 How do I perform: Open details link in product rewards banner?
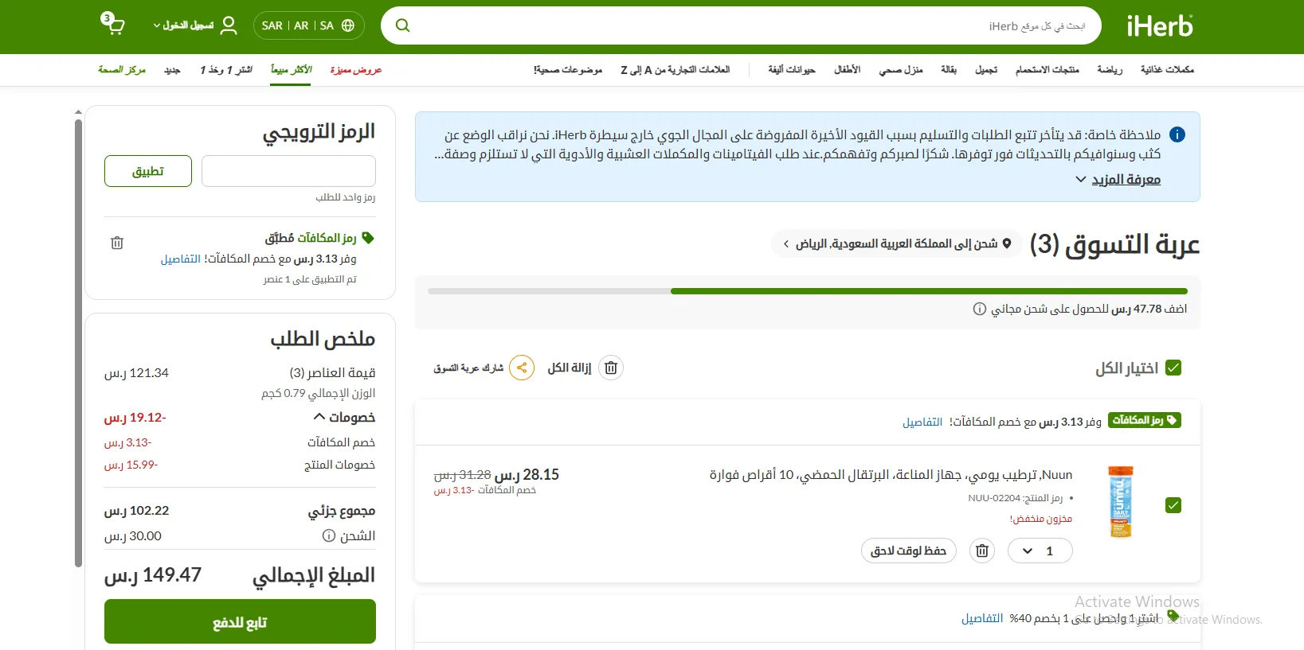click(x=922, y=422)
